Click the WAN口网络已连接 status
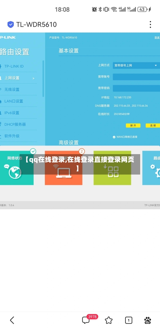The width and height of the screenshot is (160, 329). [x=125, y=137]
